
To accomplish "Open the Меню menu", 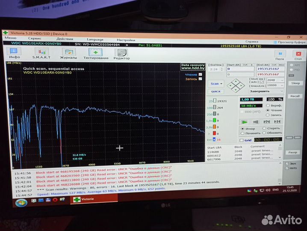I will 11,38.
